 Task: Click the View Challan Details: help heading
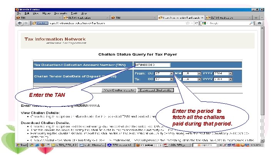[40, 113]
